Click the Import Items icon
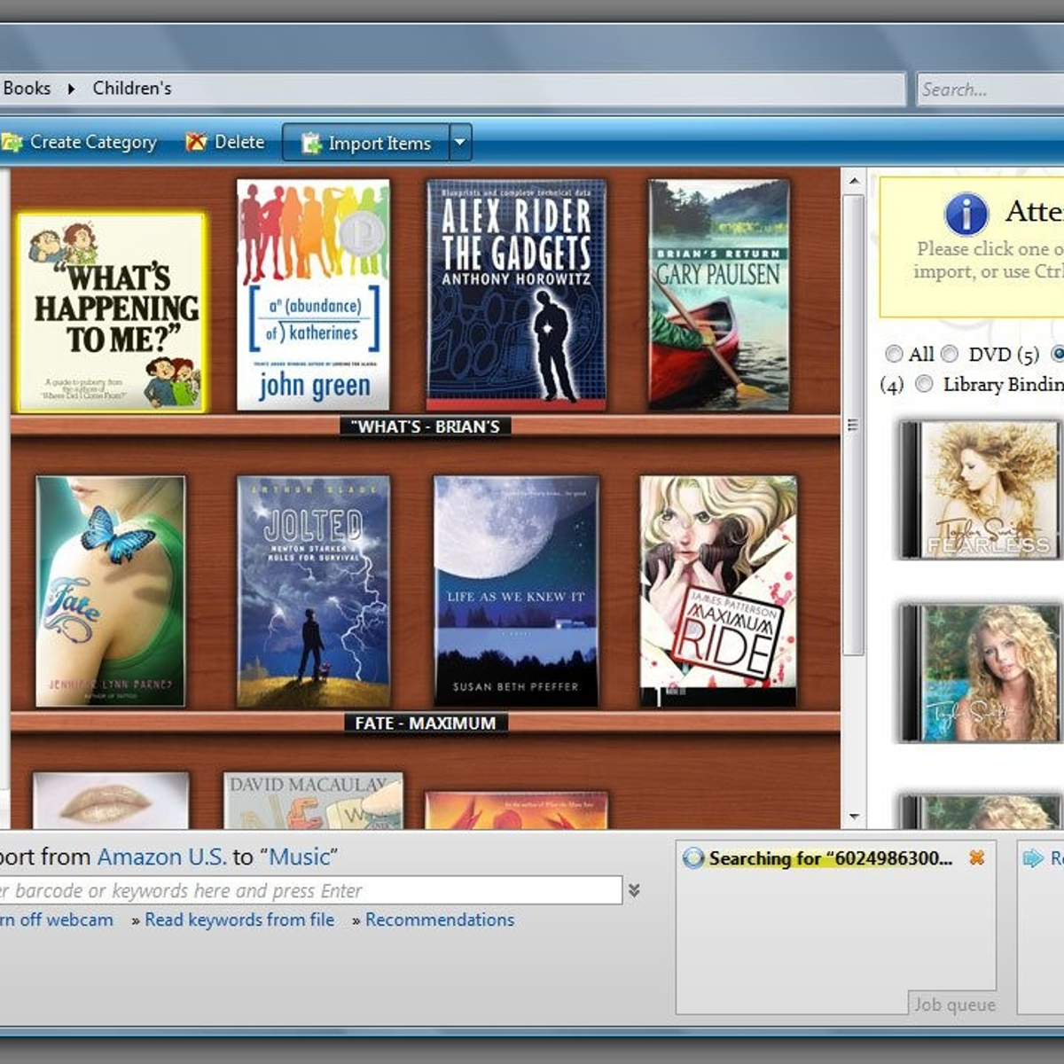This screenshot has height=1064, width=1064. click(310, 143)
